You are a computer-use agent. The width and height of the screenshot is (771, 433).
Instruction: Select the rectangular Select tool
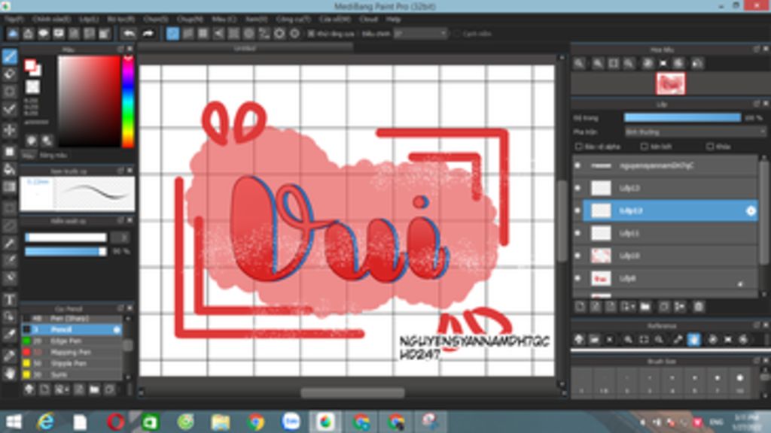pyautogui.click(x=9, y=207)
